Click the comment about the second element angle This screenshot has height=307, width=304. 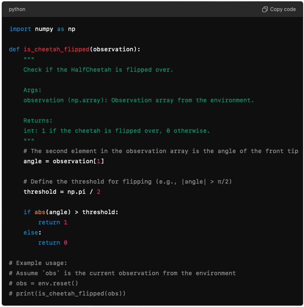pyautogui.click(x=161, y=151)
